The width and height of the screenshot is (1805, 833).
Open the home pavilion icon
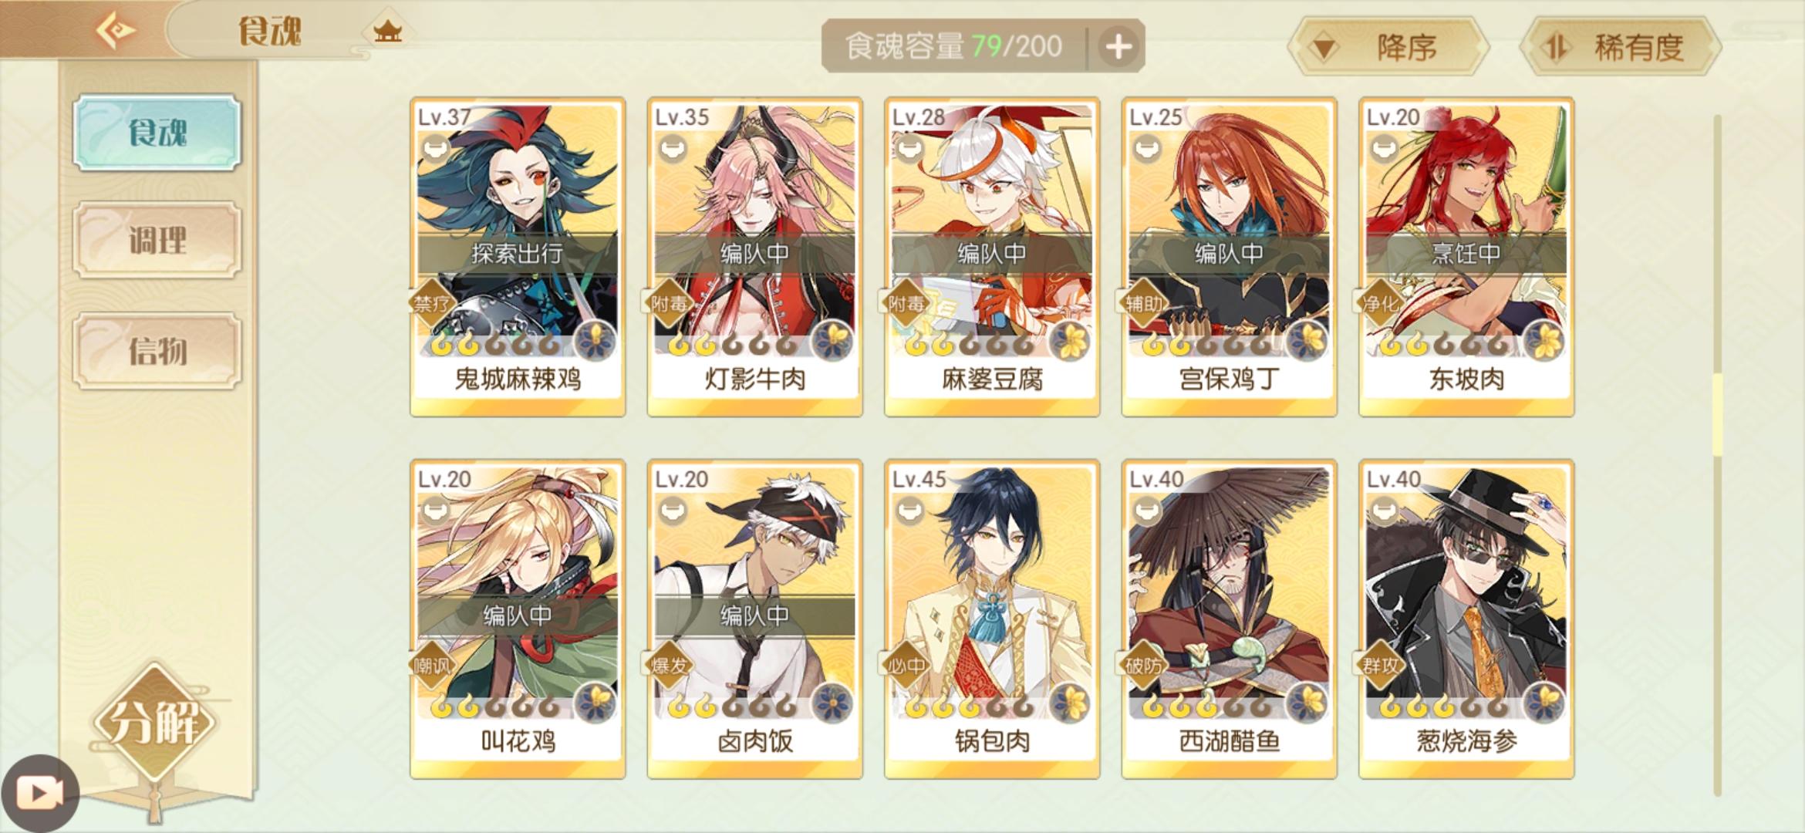click(387, 32)
